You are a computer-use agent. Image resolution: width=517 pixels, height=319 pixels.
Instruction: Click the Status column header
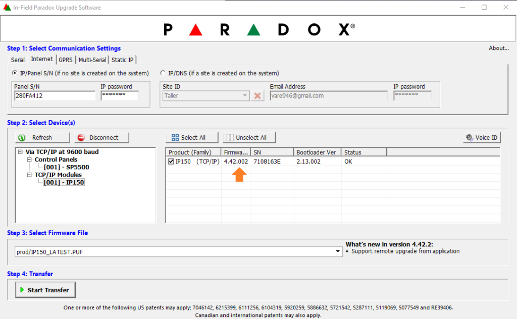coord(364,152)
